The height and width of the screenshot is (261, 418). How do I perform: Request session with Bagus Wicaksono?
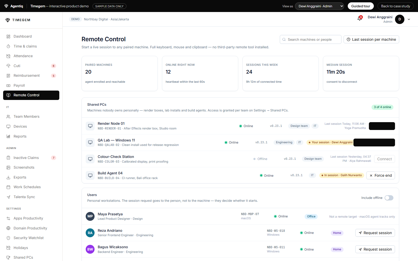(375, 249)
